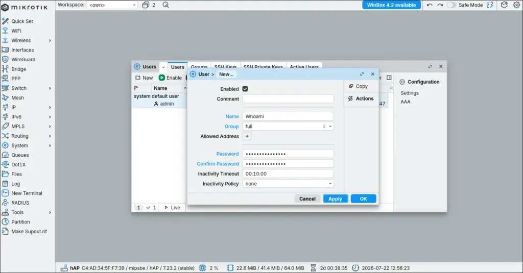523x273 pixels.
Task: Click the icon left of settings gear
Action: coord(504,5)
